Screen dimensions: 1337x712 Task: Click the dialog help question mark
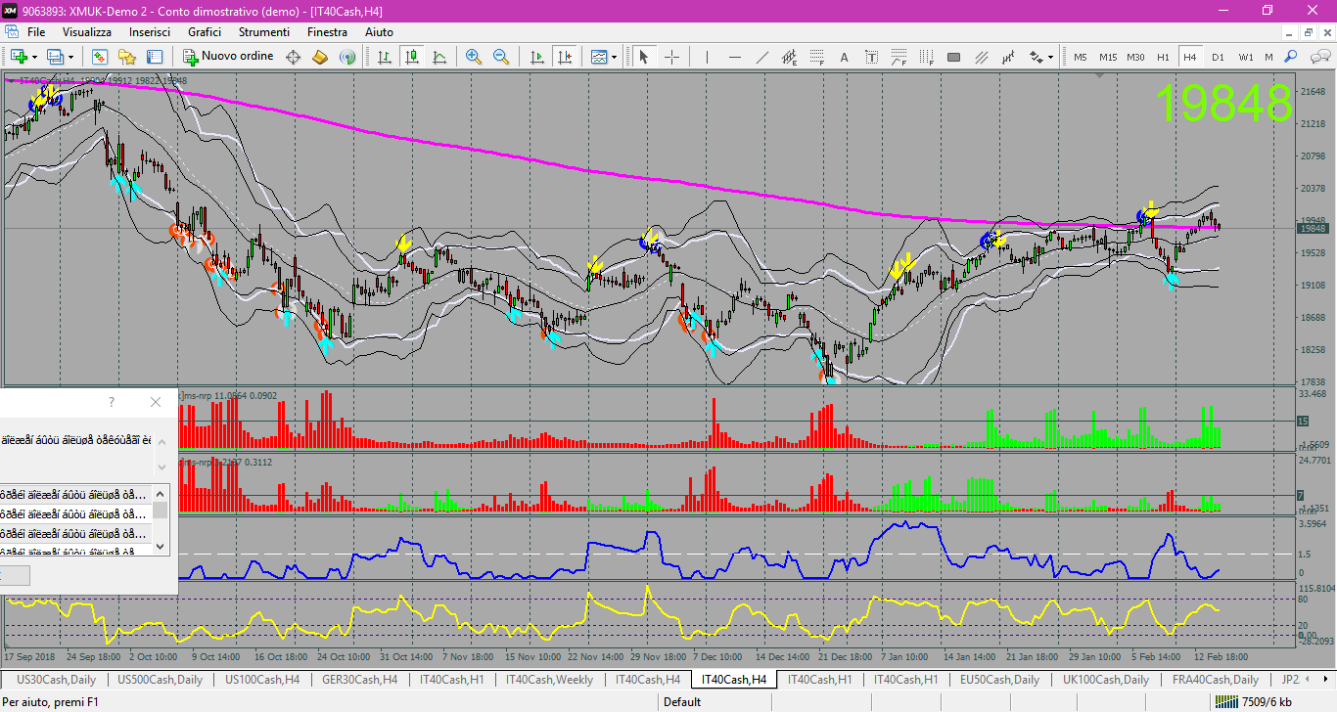[x=112, y=402]
